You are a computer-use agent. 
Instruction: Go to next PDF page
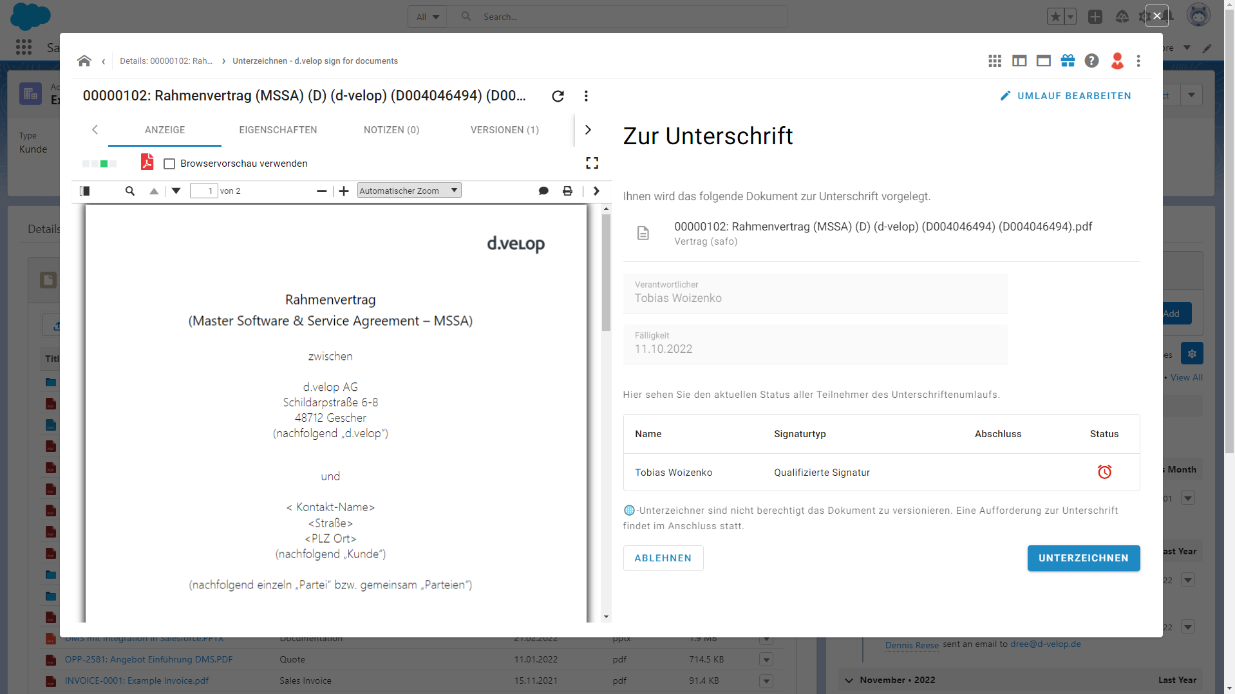tap(176, 191)
